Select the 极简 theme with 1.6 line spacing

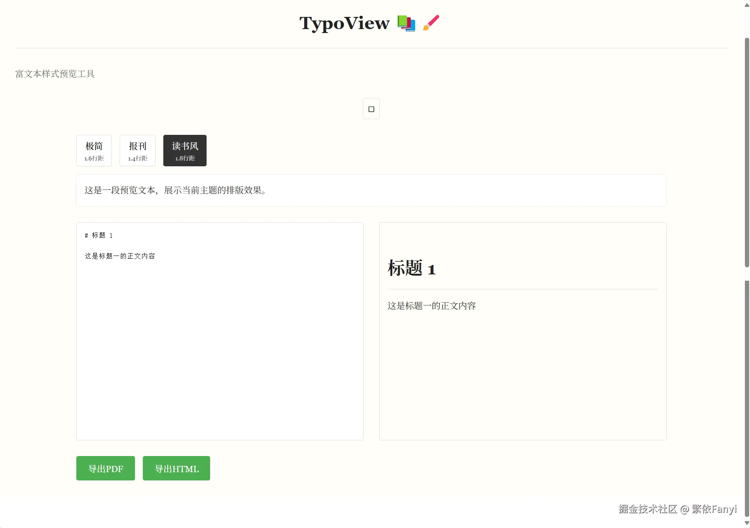point(94,151)
